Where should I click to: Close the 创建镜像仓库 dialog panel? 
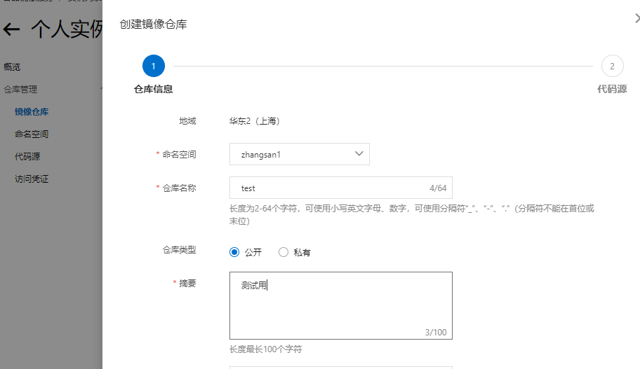point(638,18)
